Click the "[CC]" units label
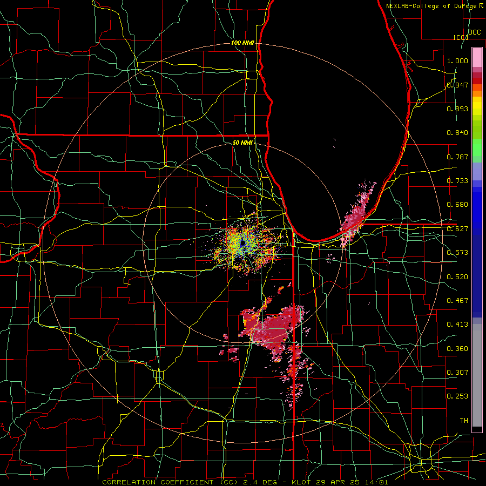Viewport: 486px width, 486px height. click(x=461, y=37)
